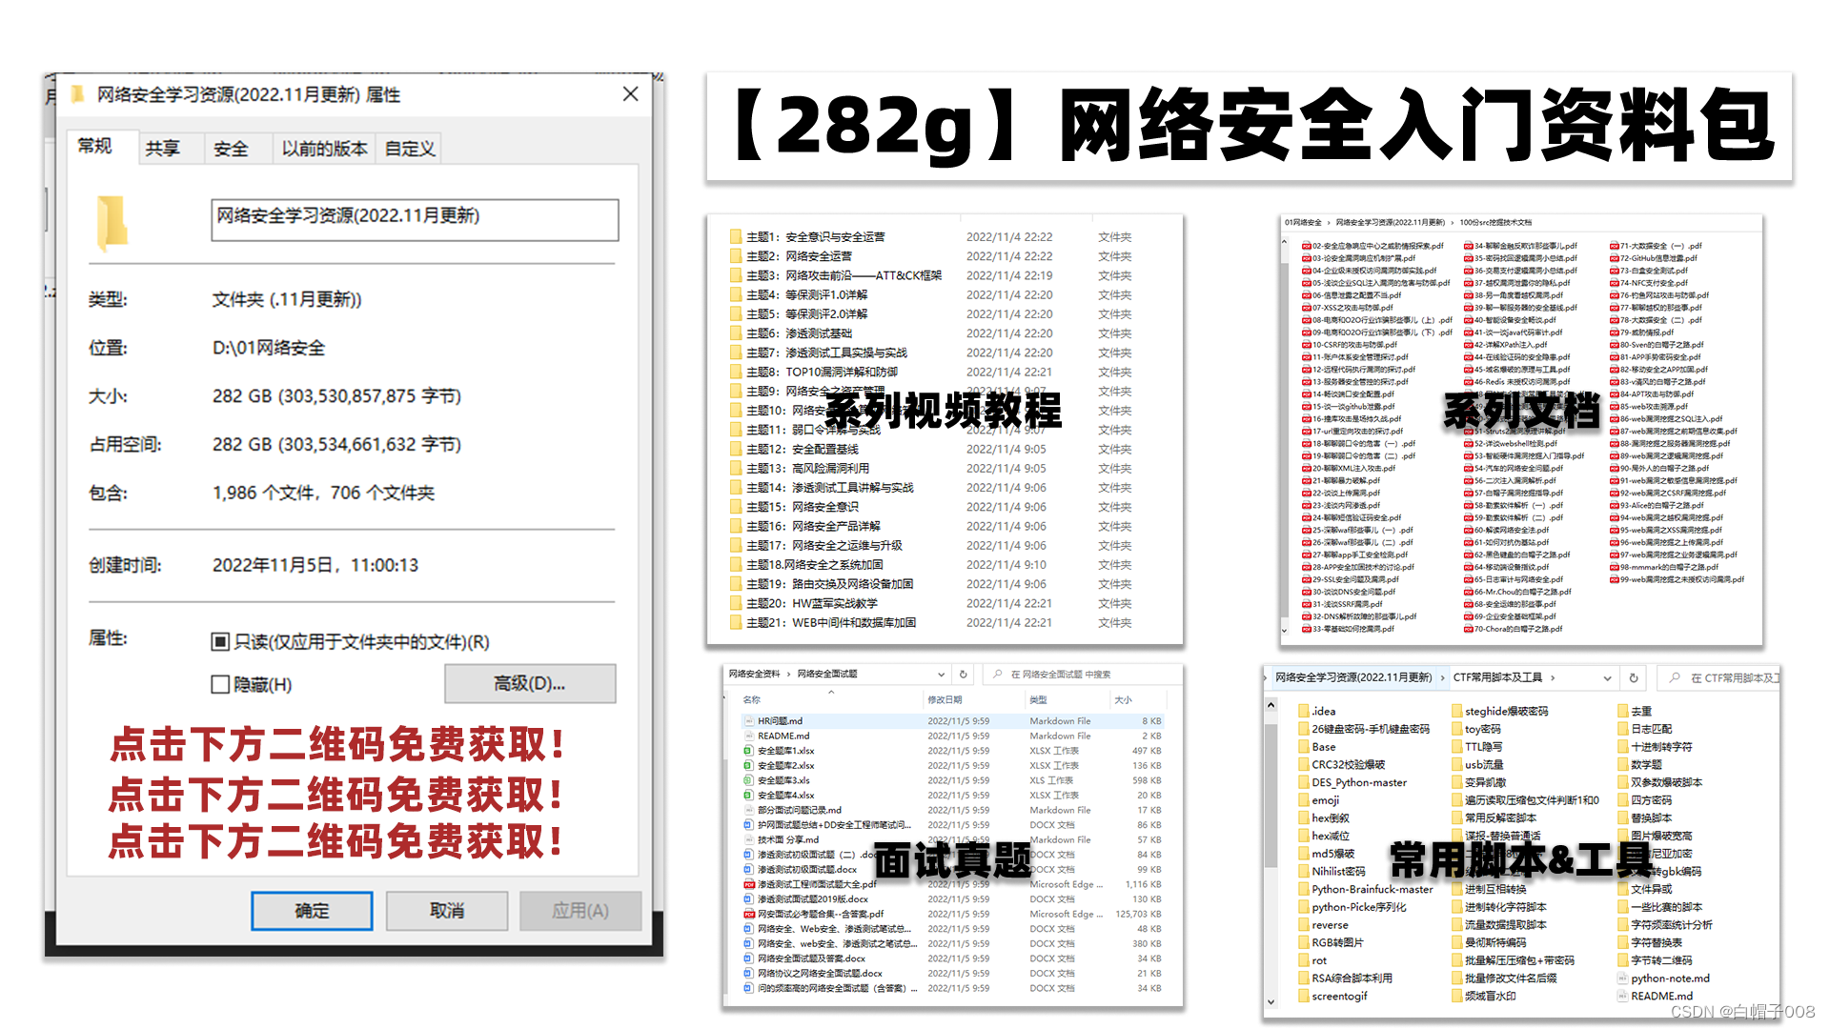Expand chevron after 网络安全学习资源 in CTF window breadcrumb
1830x1029 pixels.
click(x=1442, y=677)
